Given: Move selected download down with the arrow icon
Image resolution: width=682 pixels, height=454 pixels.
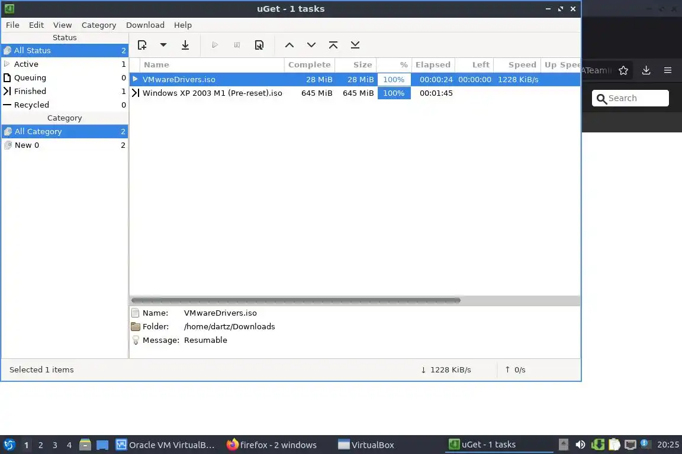Looking at the screenshot, I should (311, 45).
